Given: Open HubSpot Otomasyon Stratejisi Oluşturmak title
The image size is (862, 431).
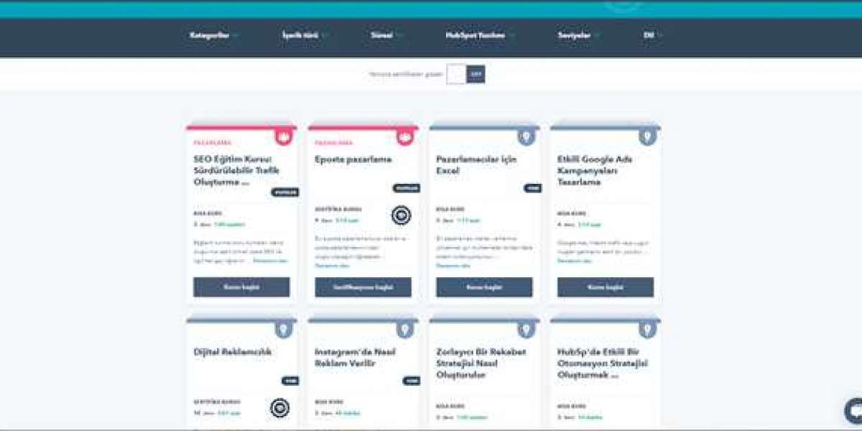Looking at the screenshot, I should [603, 363].
